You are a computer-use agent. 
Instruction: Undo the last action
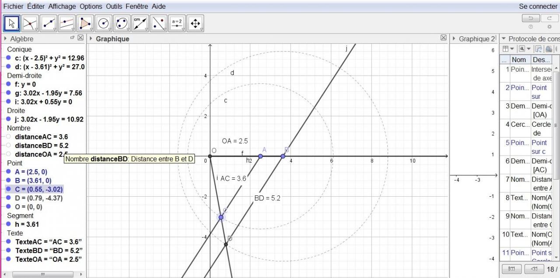[x=531, y=18]
